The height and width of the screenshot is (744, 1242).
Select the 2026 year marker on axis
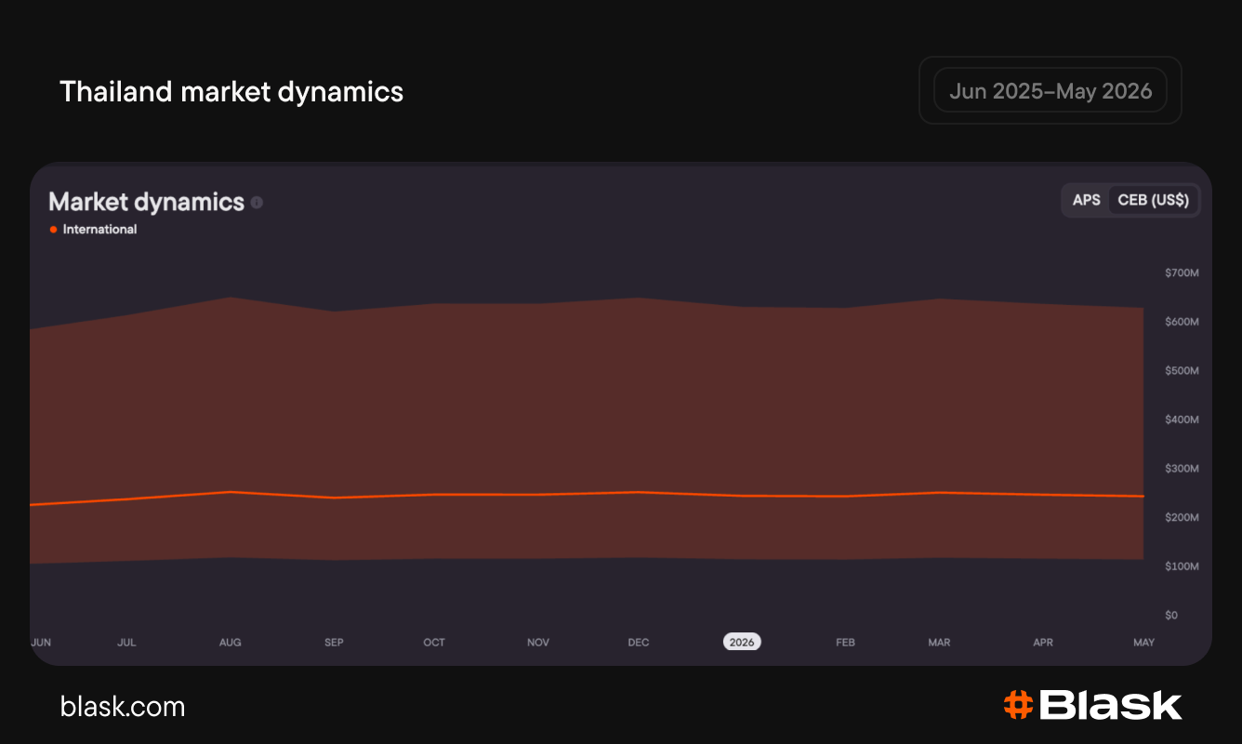(x=742, y=642)
